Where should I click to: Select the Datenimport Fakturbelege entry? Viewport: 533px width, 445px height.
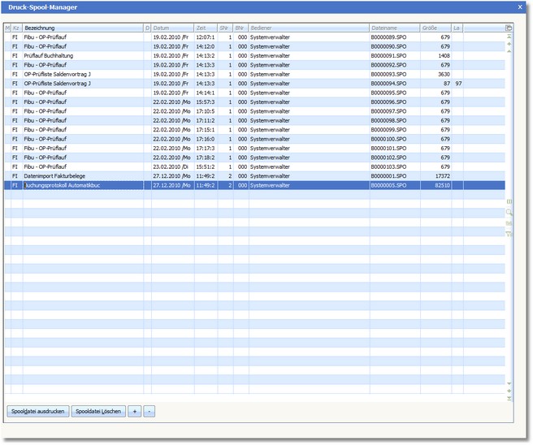(x=81, y=175)
